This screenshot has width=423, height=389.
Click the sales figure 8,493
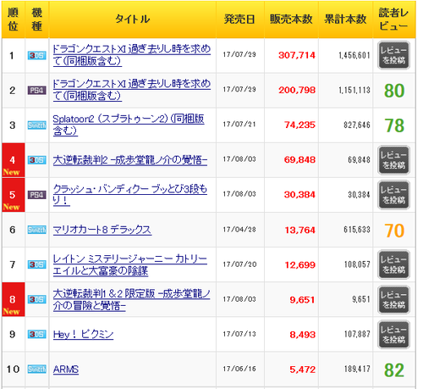302,335
